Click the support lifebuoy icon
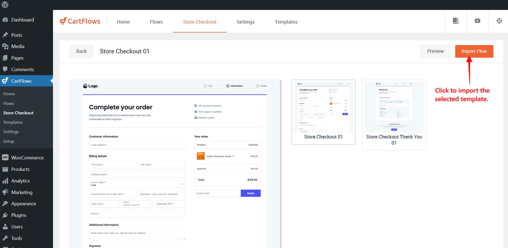This screenshot has height=248, width=508. pyautogui.click(x=499, y=21)
